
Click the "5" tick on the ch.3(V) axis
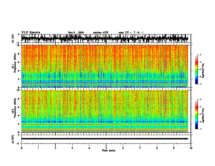pyautogui.click(x=19, y=135)
